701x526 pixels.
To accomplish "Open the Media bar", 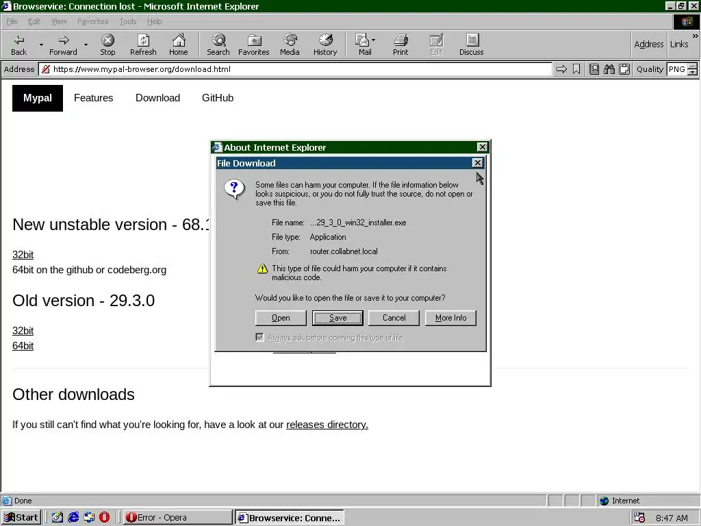I will 290,45.
